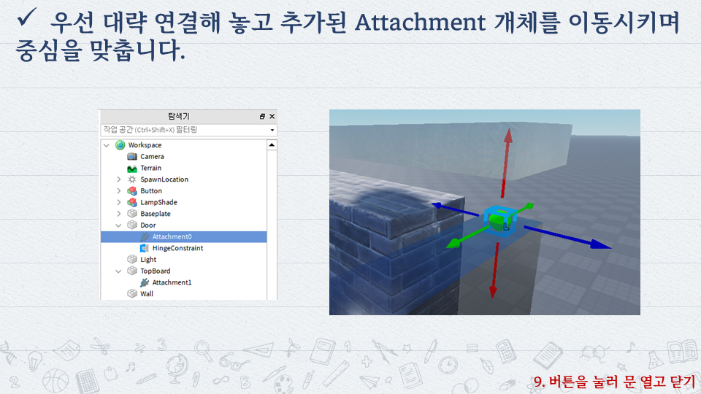Viewport: 701px width, 394px height.
Task: Click the Button model icon
Action: coord(132,190)
